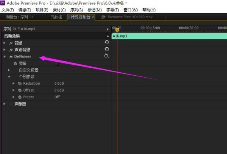The height and width of the screenshot is (154, 227).
Task: Reset the 声道音量 effect with its reset icon
Action: [x=106, y=50]
